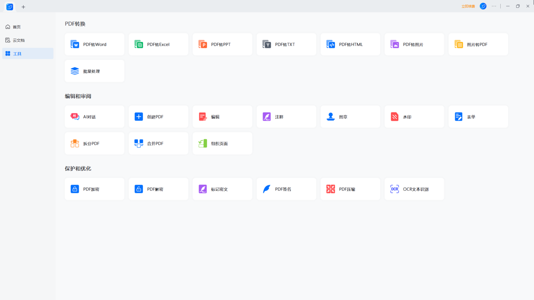Choose the PDF转HTML conversion option
This screenshot has height=300, width=534.
(350, 45)
